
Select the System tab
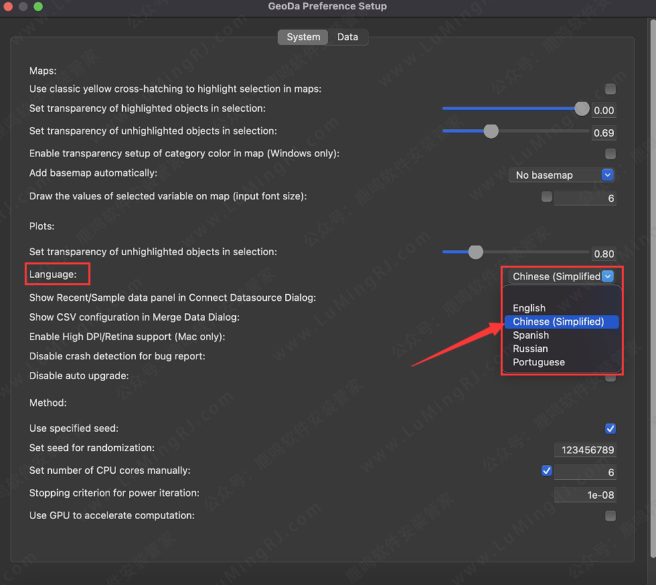303,37
